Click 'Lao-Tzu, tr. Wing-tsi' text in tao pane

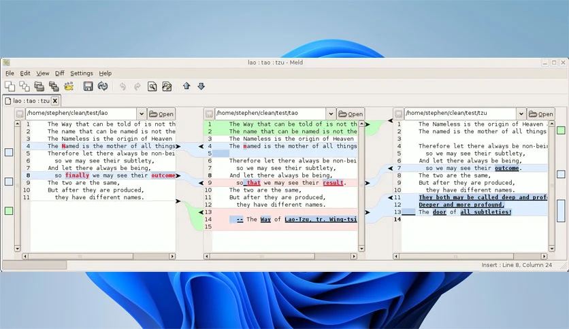pos(321,219)
